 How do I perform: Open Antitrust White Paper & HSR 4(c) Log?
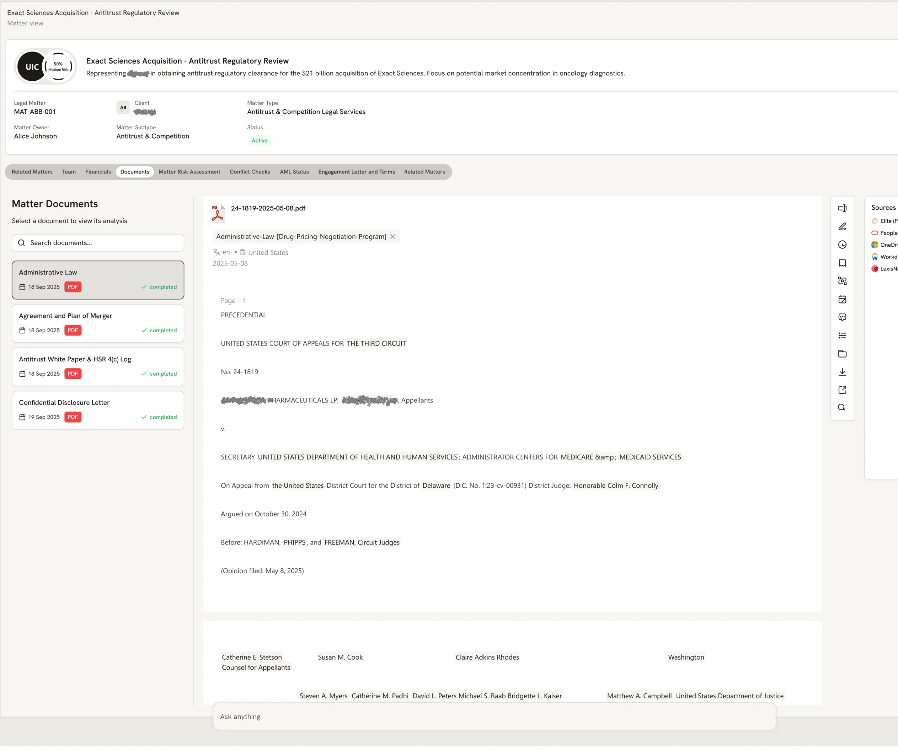point(98,367)
